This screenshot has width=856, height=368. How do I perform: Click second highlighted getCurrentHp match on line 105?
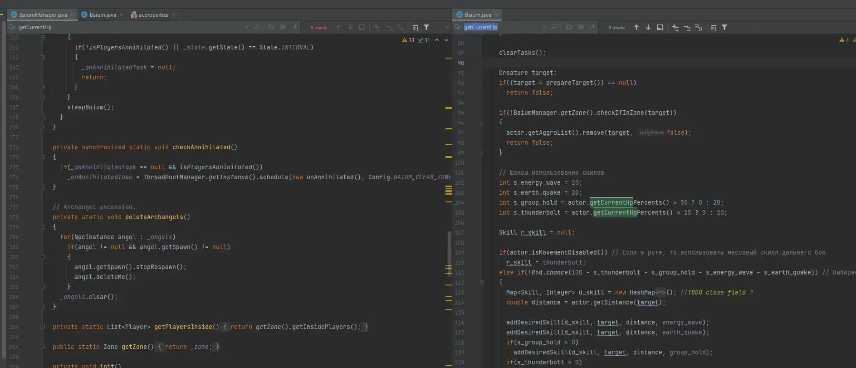pyautogui.click(x=615, y=212)
